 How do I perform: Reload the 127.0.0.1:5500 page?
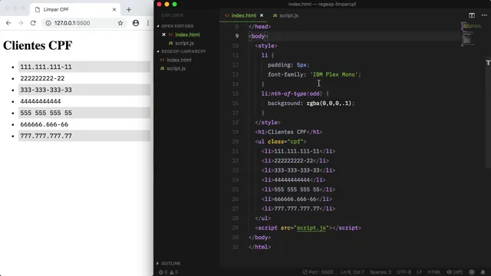point(33,23)
